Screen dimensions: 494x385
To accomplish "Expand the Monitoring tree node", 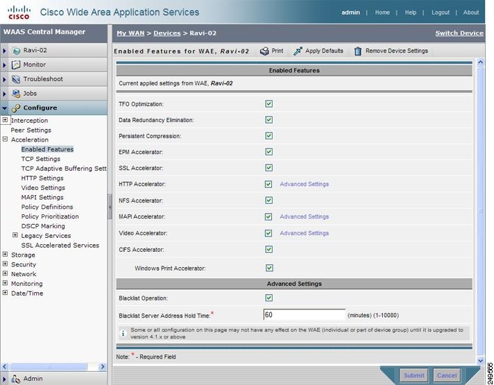I will pos(5,283).
